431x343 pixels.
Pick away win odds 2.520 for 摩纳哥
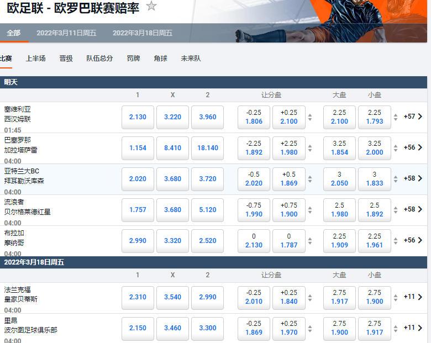tap(207, 241)
